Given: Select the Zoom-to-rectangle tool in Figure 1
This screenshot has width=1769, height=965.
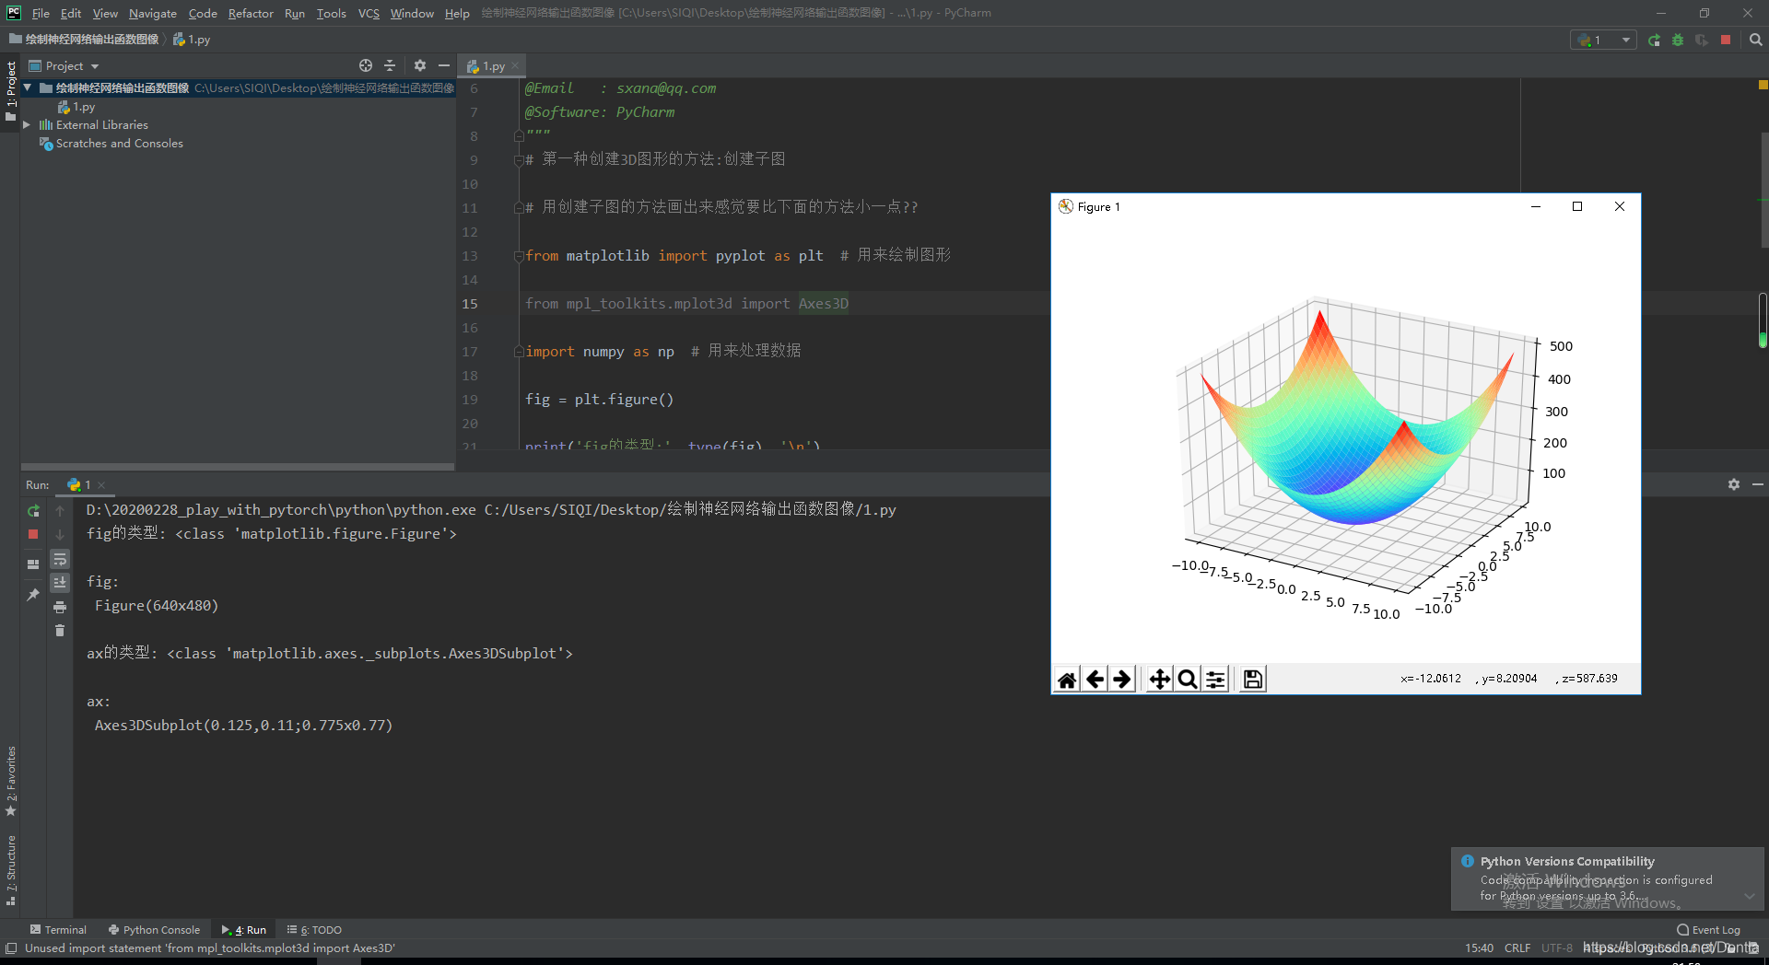Looking at the screenshot, I should tap(1187, 679).
